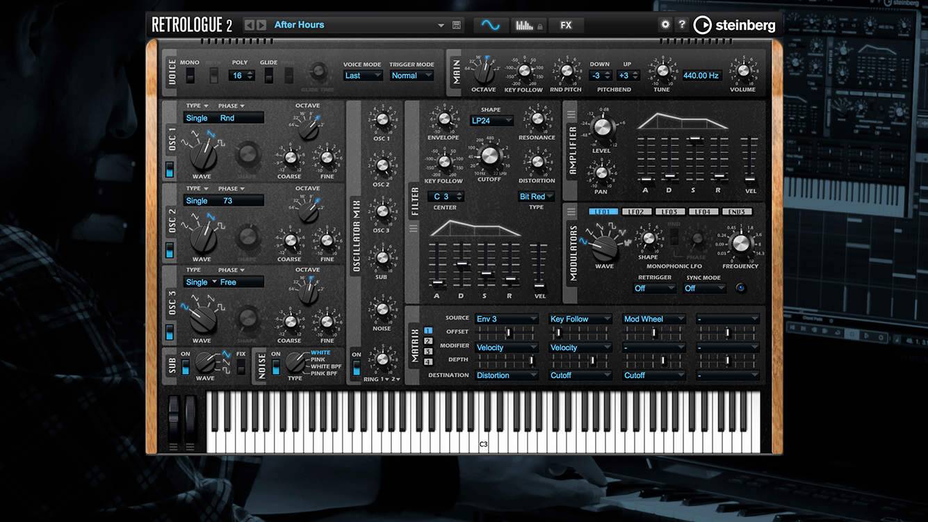Move the filter envelope Decay slider

click(x=462, y=264)
